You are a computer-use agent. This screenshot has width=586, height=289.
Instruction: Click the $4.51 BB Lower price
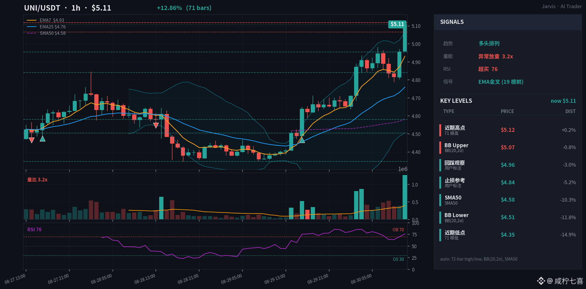click(x=508, y=217)
